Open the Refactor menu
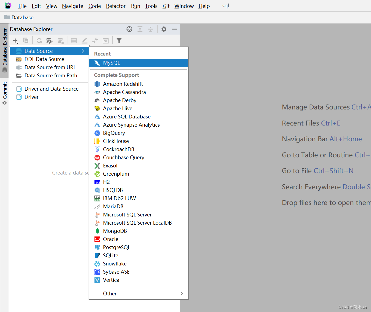 click(x=116, y=6)
